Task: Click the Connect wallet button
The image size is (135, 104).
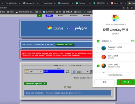Action: tap(64, 44)
